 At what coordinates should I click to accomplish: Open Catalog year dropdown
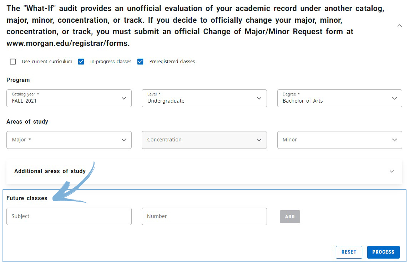[69, 98]
